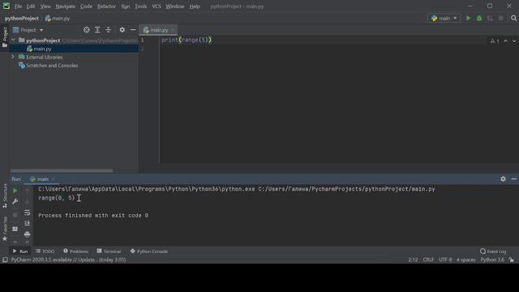This screenshot has width=519, height=292.
Task: Open the File menu
Action: (18, 6)
